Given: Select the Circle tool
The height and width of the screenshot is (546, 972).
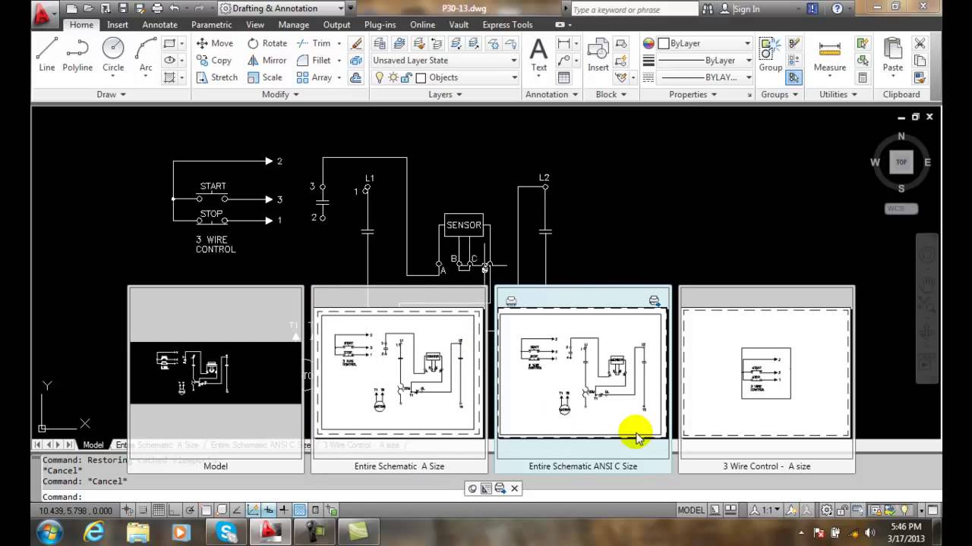Looking at the screenshot, I should pos(113,55).
